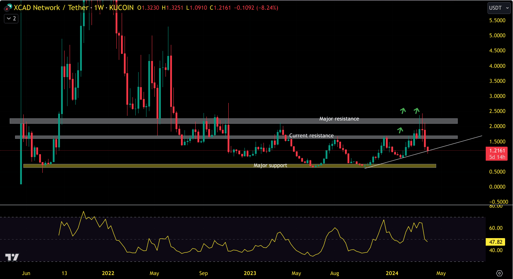513x279 pixels.
Task: Click the Jun label on time axis
Action: (x=26, y=273)
